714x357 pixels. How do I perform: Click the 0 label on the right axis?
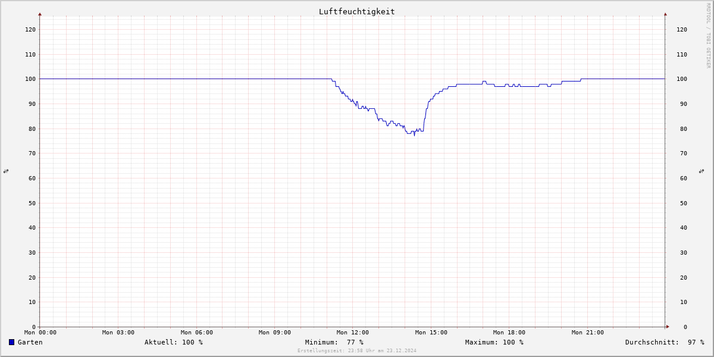(685, 327)
